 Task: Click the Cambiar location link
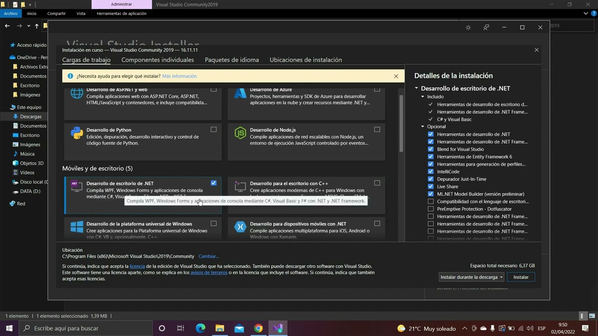(x=208, y=256)
